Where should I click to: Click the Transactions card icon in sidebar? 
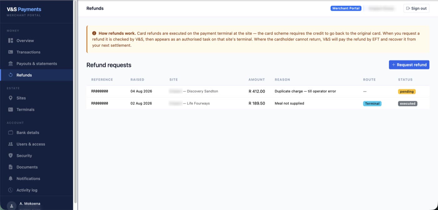pos(11,52)
